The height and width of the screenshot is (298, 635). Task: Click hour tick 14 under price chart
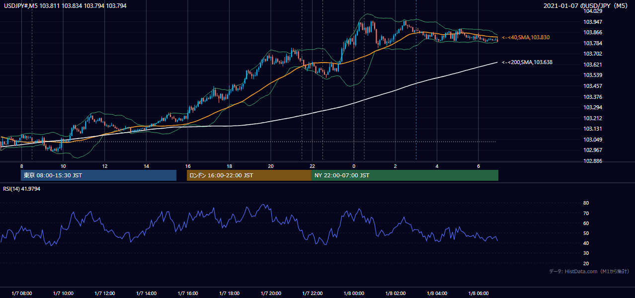coord(146,166)
